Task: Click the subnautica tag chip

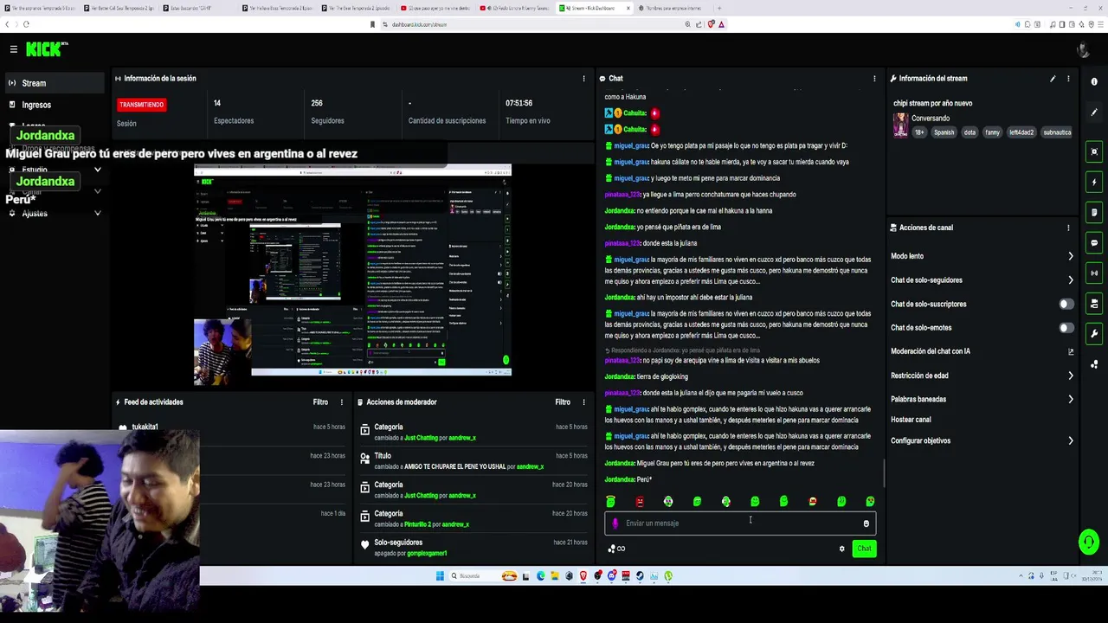Action: pos(1057,132)
